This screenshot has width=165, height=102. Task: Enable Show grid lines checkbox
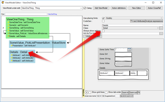tap(90, 92)
